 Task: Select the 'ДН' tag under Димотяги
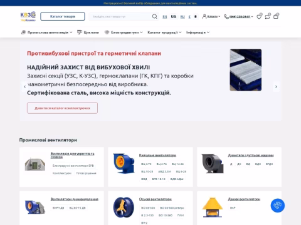click(x=239, y=164)
